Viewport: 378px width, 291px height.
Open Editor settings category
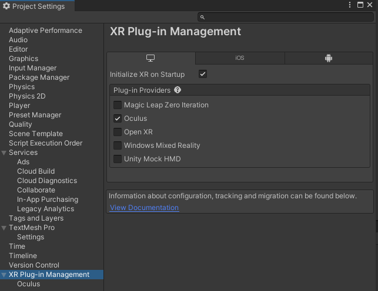click(x=18, y=49)
